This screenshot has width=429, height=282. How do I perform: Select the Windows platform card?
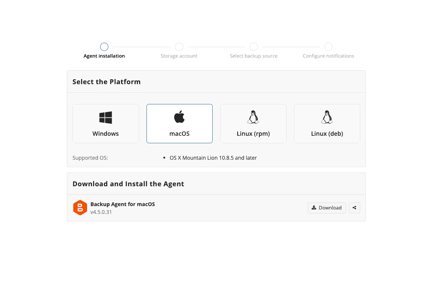tap(106, 123)
